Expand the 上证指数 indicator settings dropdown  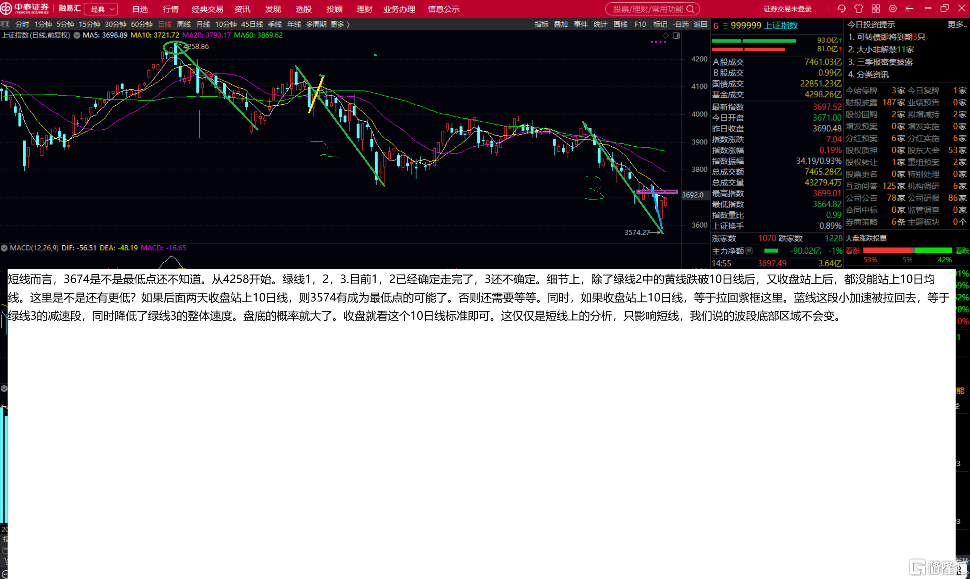point(77,35)
